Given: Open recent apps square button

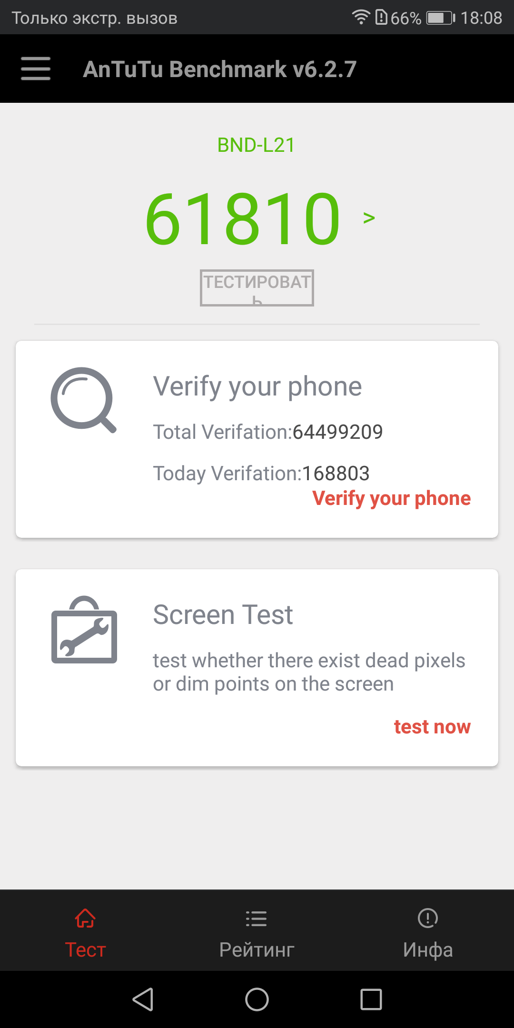Looking at the screenshot, I should tap(371, 999).
